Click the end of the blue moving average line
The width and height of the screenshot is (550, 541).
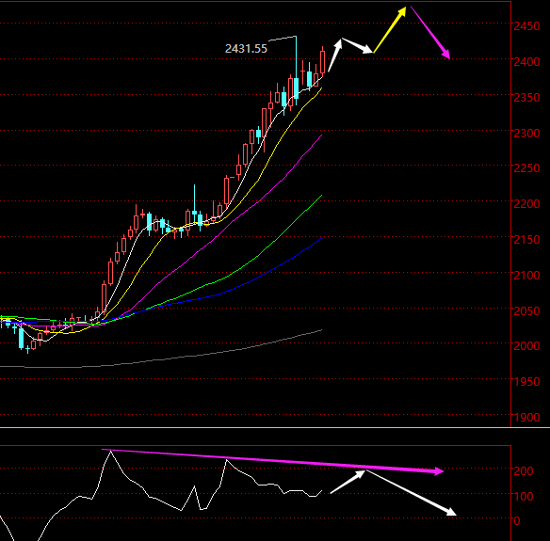click(322, 238)
